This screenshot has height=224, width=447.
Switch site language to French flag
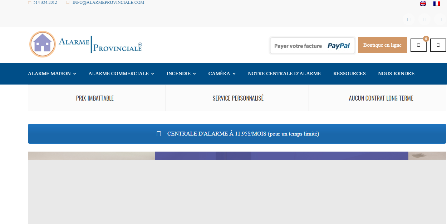point(437,4)
